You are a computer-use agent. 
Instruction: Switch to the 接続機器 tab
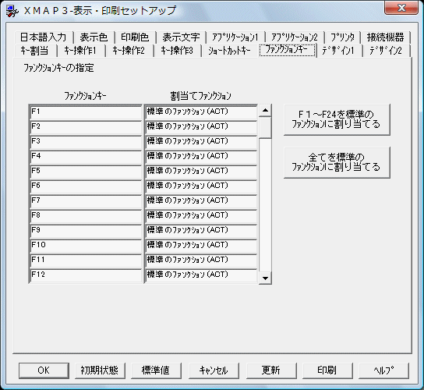tap(385, 37)
